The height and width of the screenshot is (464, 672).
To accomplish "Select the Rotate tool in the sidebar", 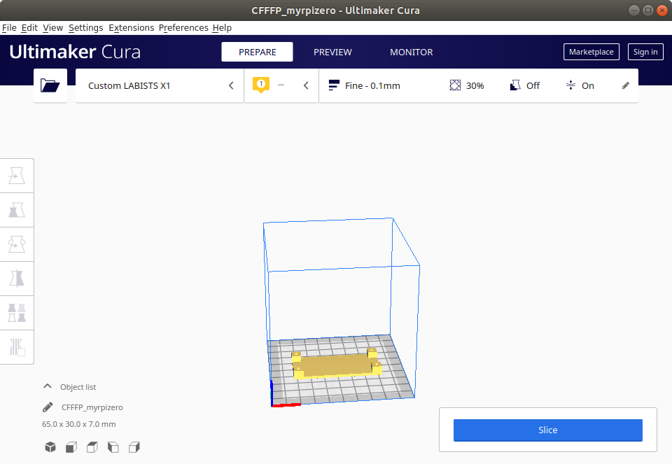I will [17, 244].
